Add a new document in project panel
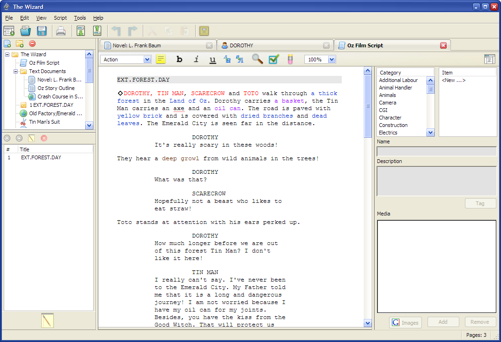The image size is (501, 342). (x=7, y=44)
